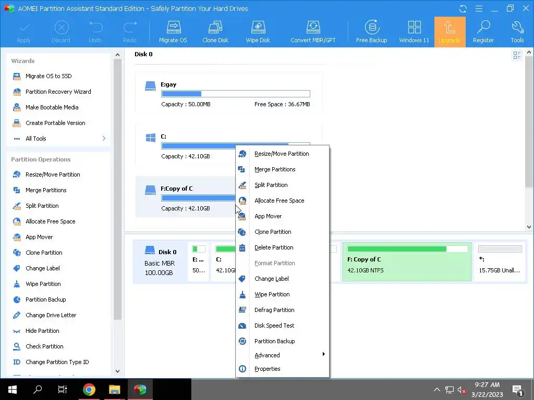Viewport: 534px width, 400px height.
Task: Expand All Tools with the chevron arrow
Action: (104, 139)
